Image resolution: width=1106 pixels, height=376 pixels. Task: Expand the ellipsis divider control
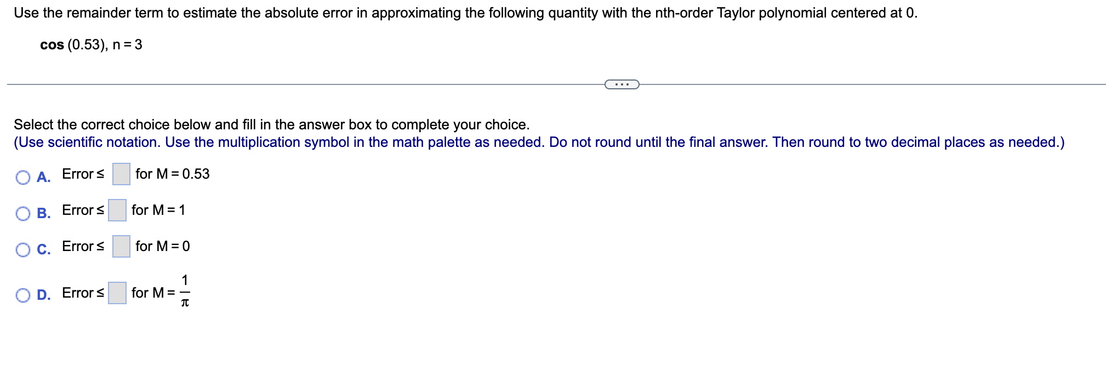pos(622,84)
